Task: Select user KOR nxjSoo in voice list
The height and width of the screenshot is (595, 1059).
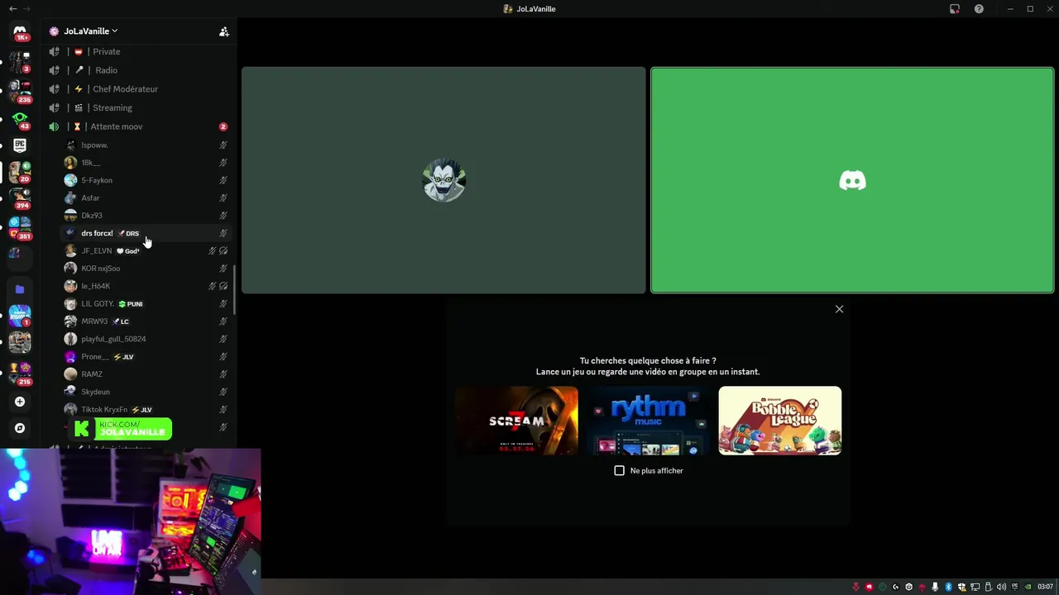Action: [147, 269]
